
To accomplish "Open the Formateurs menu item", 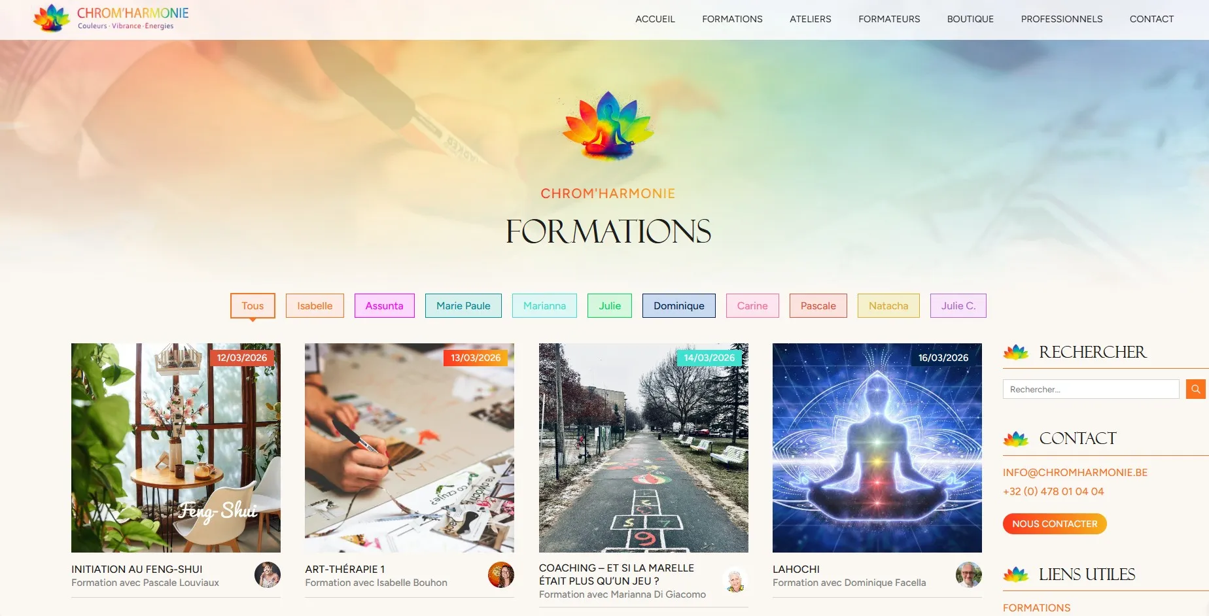I will tap(889, 19).
